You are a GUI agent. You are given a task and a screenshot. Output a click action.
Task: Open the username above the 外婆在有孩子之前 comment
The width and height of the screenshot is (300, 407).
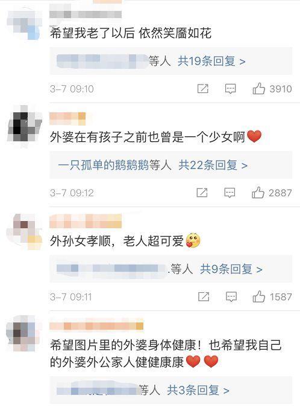tap(67, 118)
